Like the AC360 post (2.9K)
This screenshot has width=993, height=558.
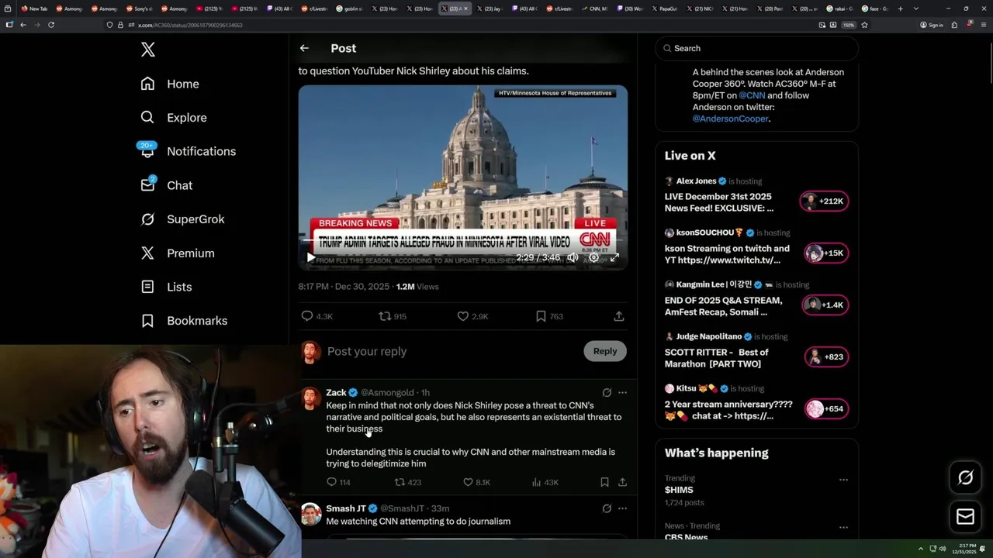coord(472,316)
